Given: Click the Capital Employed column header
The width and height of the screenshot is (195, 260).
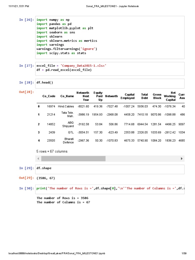Looking at the screenshot, I should (127, 96).
